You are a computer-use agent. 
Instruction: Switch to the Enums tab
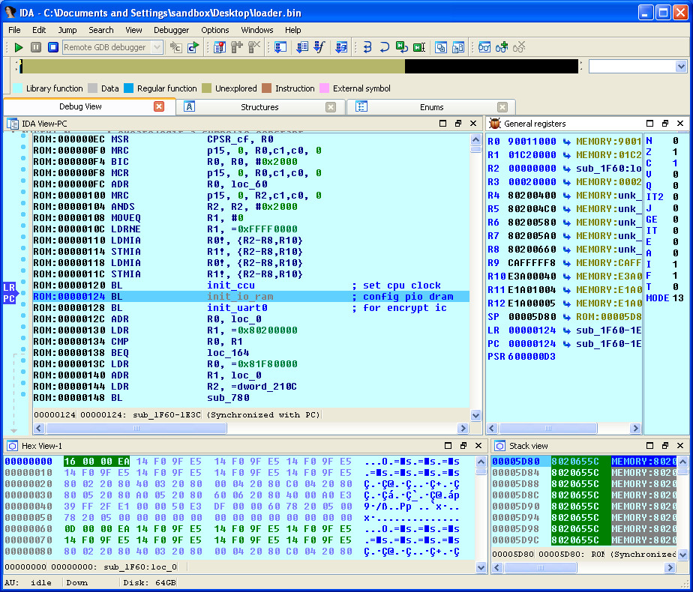click(431, 107)
